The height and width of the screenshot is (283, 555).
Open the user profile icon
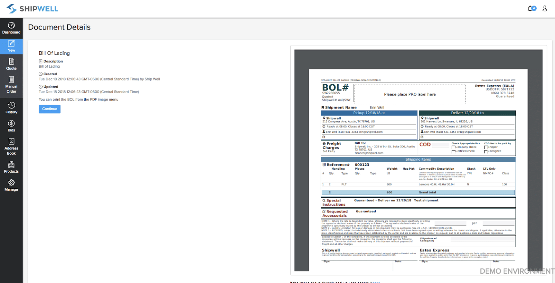[545, 9]
